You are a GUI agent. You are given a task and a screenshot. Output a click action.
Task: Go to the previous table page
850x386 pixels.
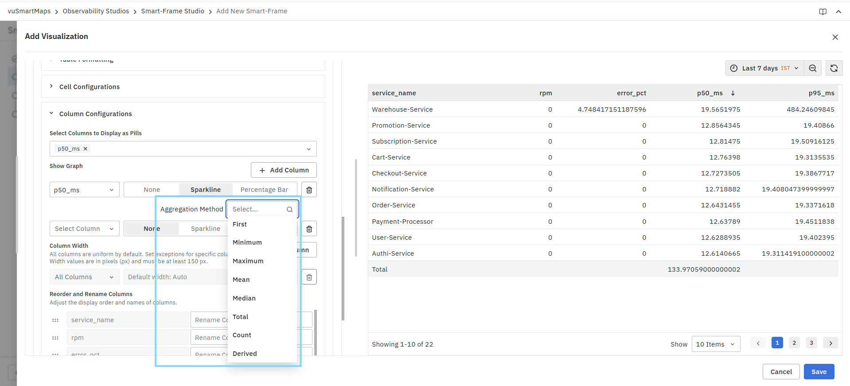[x=758, y=343]
